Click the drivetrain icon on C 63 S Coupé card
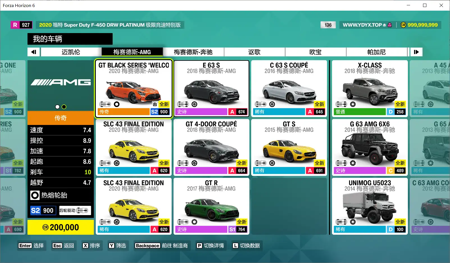The height and width of the screenshot is (263, 450). pyautogui.click(x=261, y=104)
